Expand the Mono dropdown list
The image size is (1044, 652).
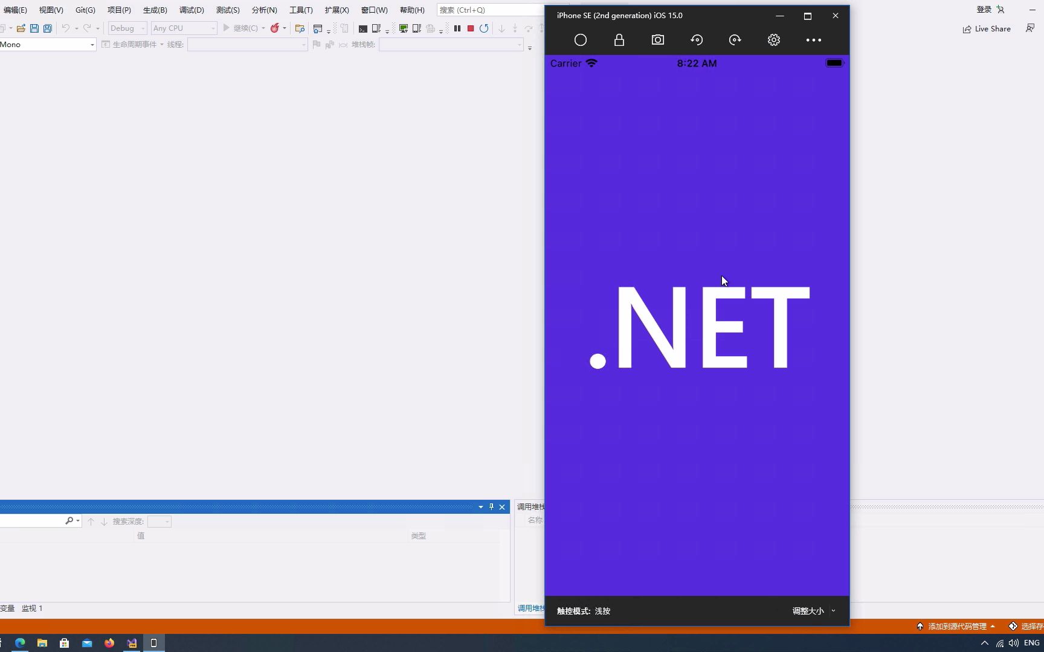pos(91,44)
